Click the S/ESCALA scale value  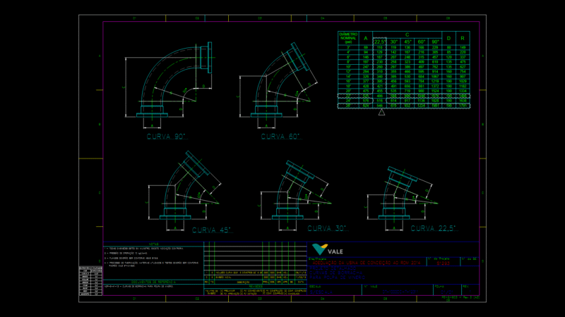321,292
